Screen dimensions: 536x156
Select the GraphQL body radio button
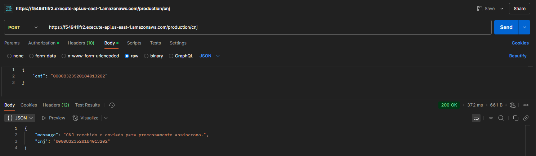[171, 56]
